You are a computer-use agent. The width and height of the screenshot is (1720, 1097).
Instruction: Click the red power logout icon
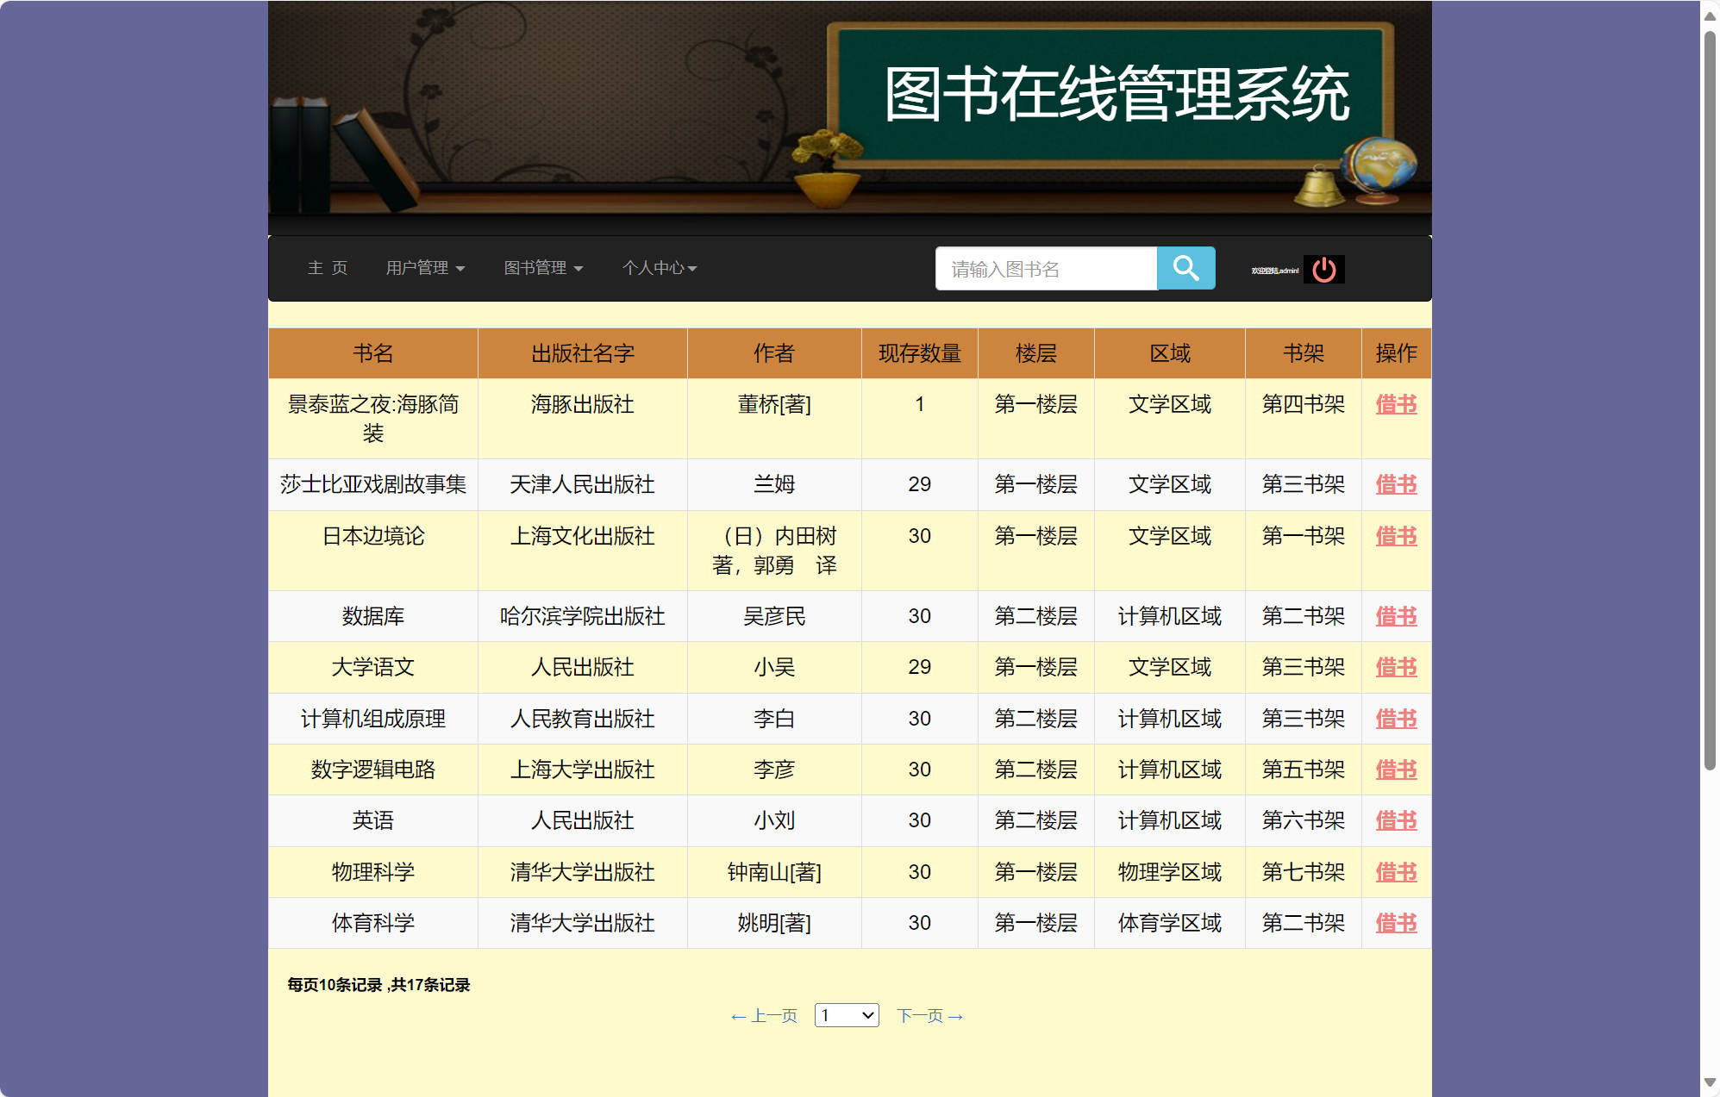(x=1324, y=268)
